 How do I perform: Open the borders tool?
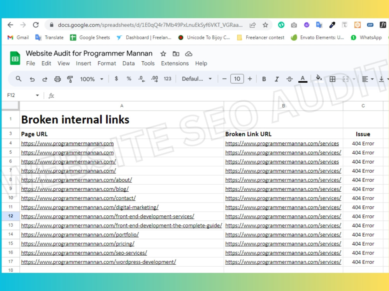[333, 79]
